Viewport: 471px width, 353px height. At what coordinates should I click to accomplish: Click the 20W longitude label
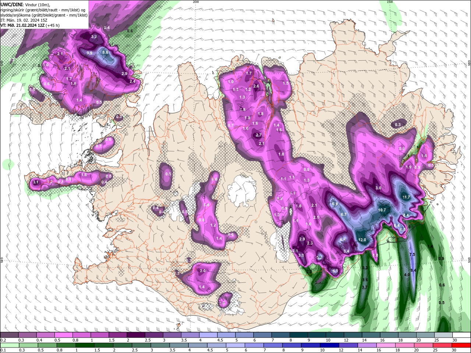(196, 2)
